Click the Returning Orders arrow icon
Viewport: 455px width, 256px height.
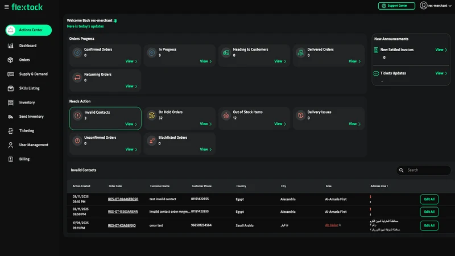77,77
